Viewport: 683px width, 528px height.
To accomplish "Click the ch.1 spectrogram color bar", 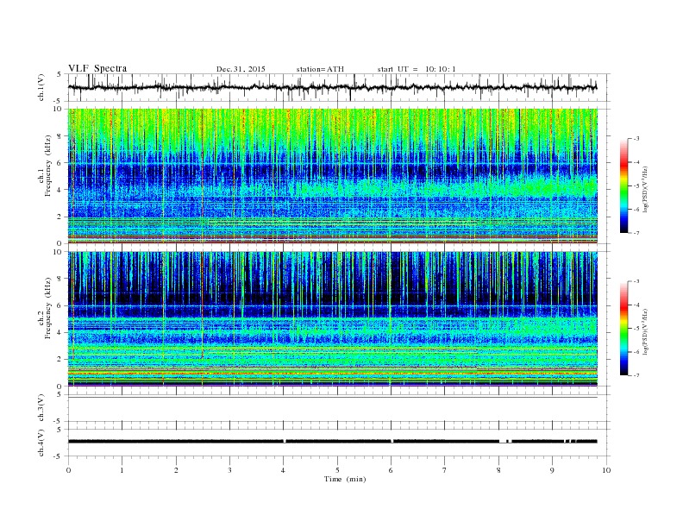I will tap(623, 185).
